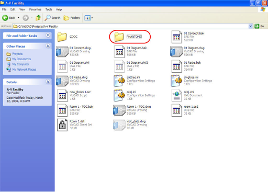Open the CDOC folder icon
This screenshot has width=268, height=192.
tap(62, 37)
